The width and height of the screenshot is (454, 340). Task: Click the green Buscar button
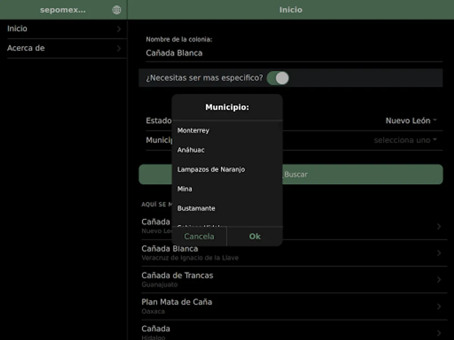tap(291, 175)
